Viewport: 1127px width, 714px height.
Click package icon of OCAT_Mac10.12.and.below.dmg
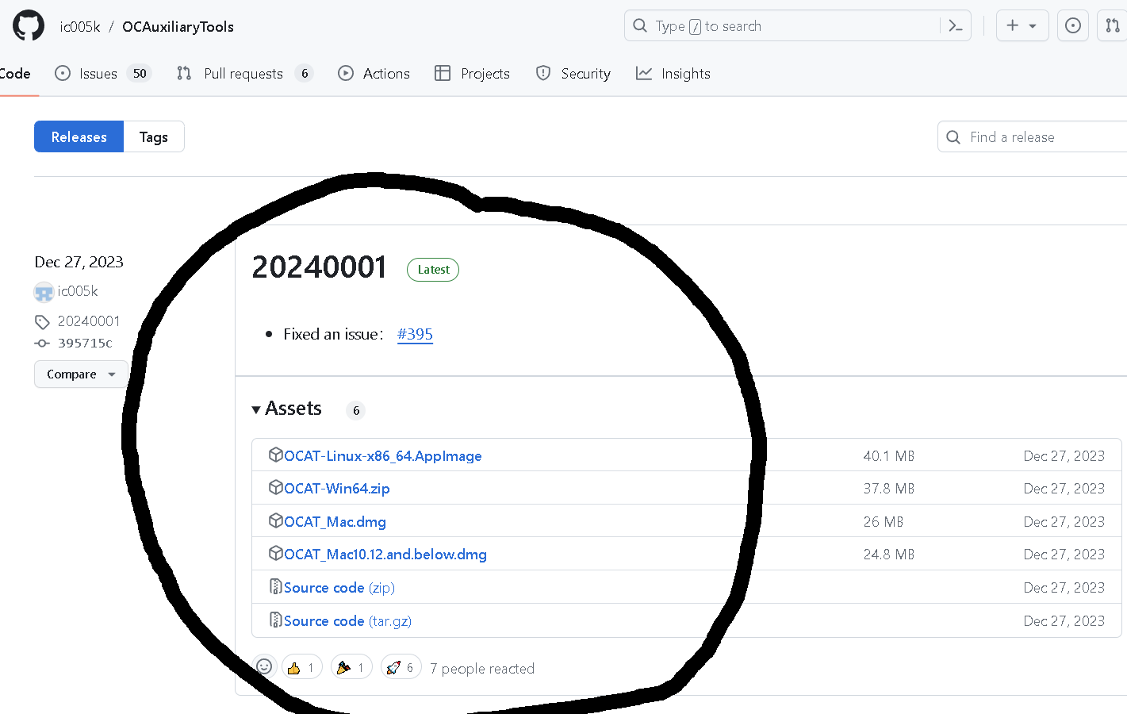pos(276,553)
